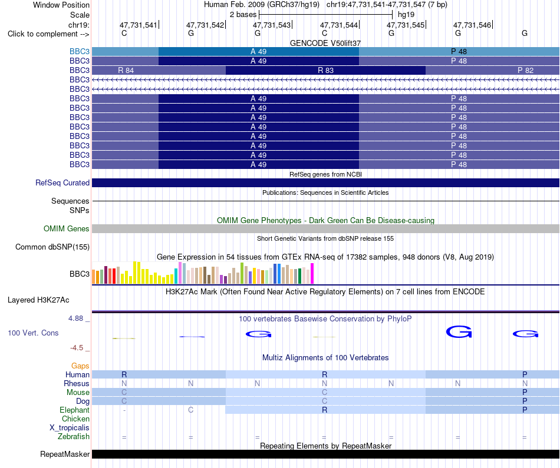Click the dark blue RefSeq Curated bar
The width and height of the screenshot is (560, 468).
(x=325, y=182)
